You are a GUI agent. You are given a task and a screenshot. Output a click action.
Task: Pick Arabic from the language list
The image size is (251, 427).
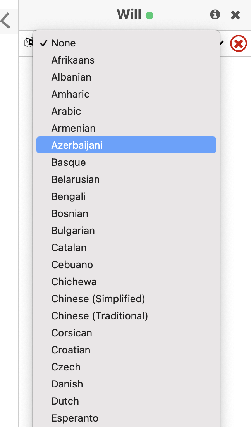pyautogui.click(x=126, y=111)
